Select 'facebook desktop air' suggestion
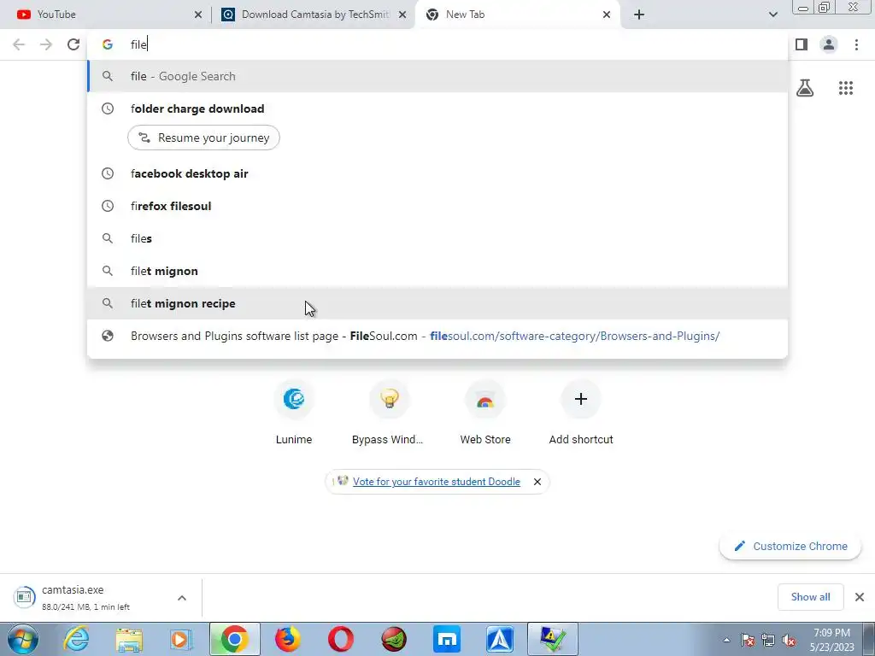This screenshot has width=875, height=656. [437, 173]
